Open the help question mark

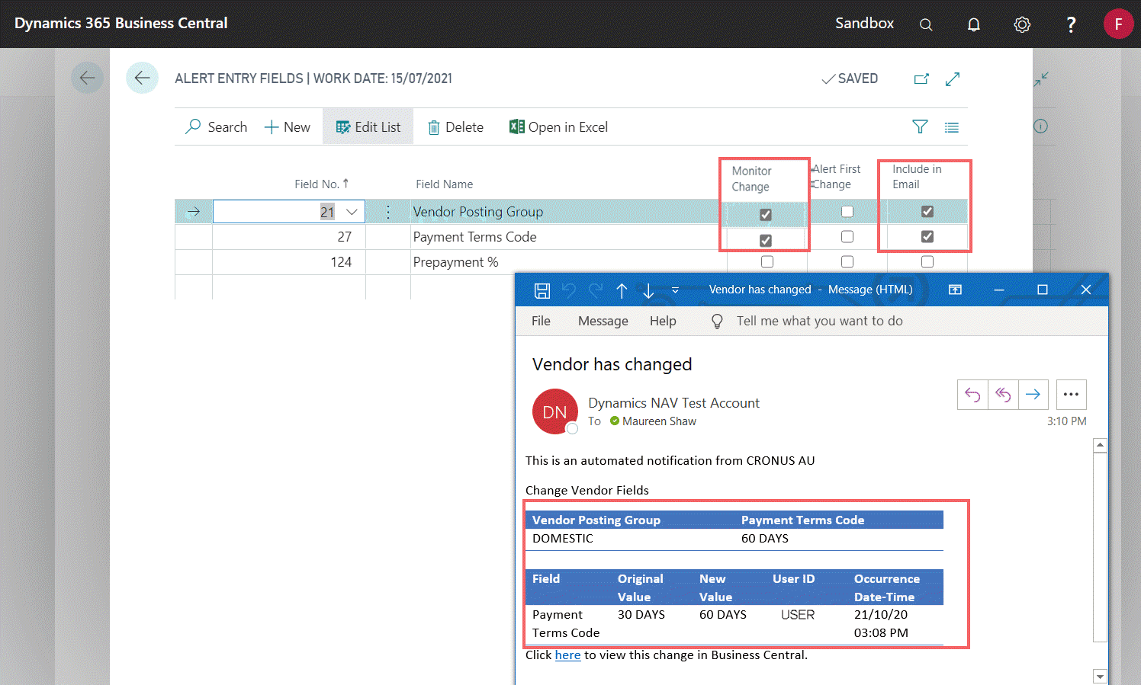[1071, 24]
